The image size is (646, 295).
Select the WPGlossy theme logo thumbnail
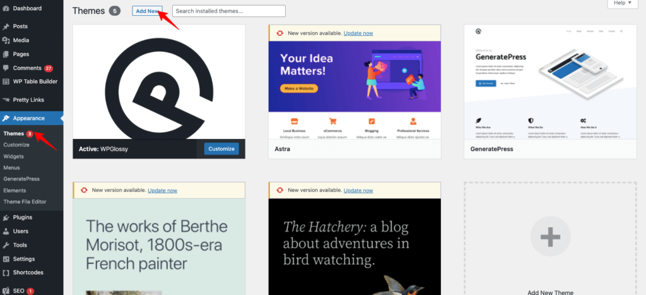(x=159, y=82)
